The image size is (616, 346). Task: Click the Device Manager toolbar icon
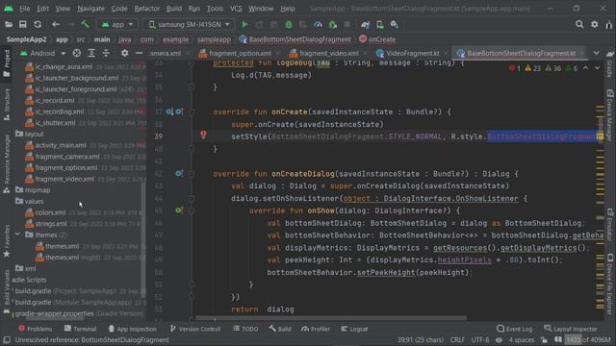click(x=380, y=24)
